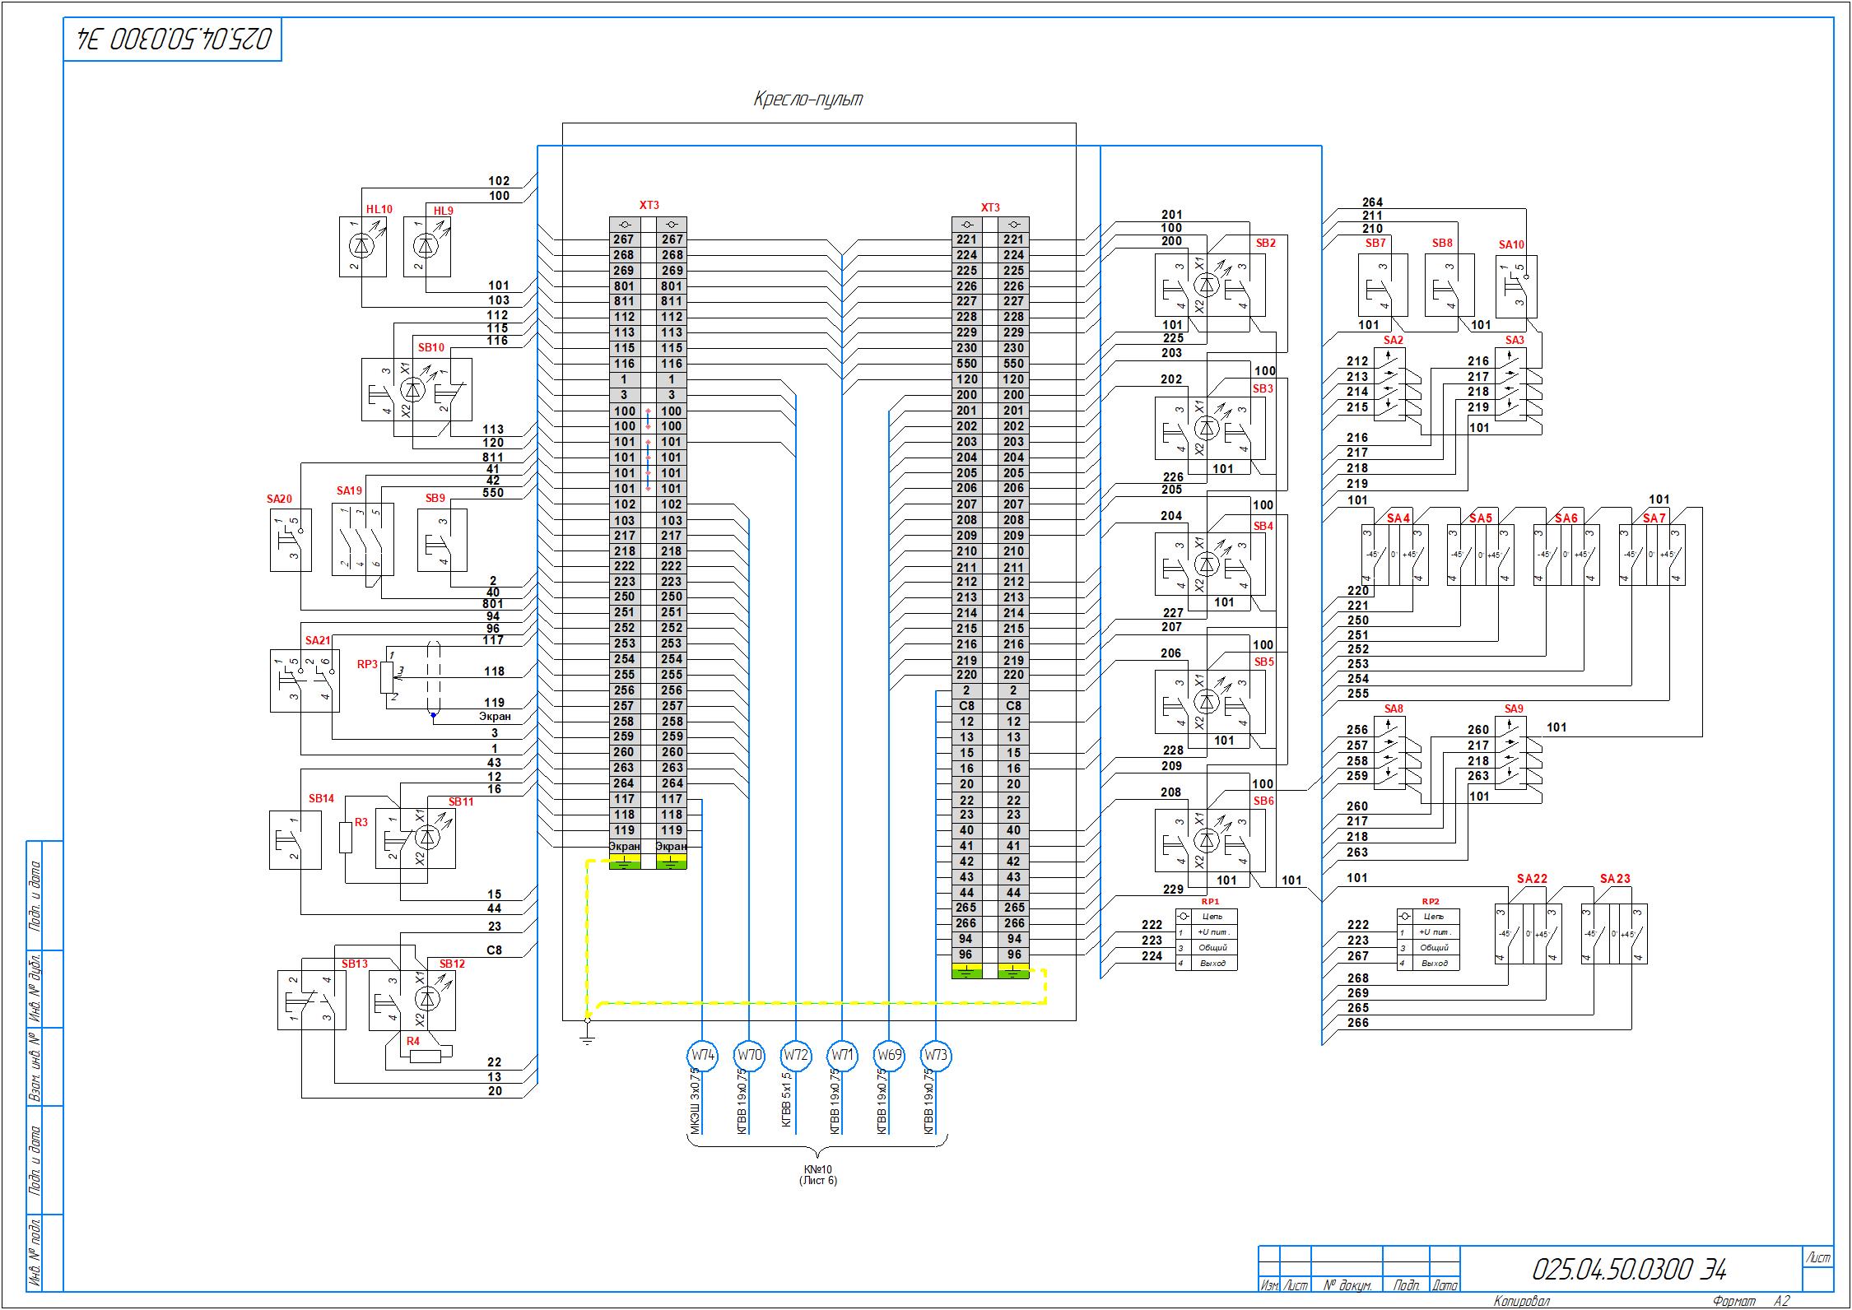This screenshot has width=1852, height=1310.
Task: Select the HL9 LED indicator symbol
Action: pyautogui.click(x=426, y=246)
